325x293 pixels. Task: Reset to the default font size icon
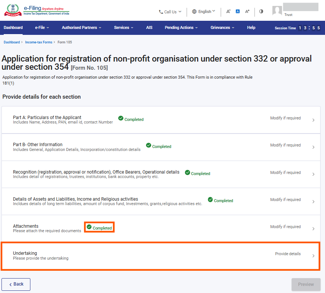point(238,11)
